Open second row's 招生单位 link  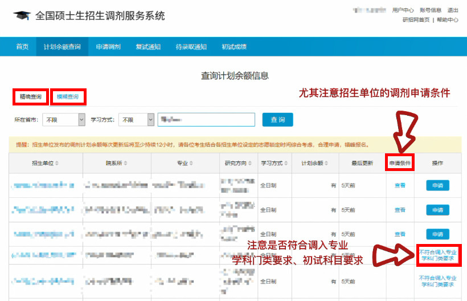43,210
